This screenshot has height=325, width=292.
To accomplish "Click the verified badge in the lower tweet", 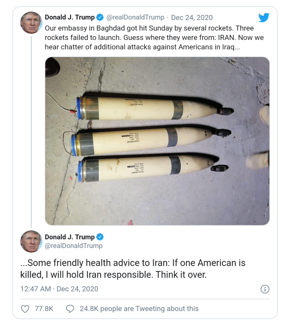I will [x=100, y=237].
